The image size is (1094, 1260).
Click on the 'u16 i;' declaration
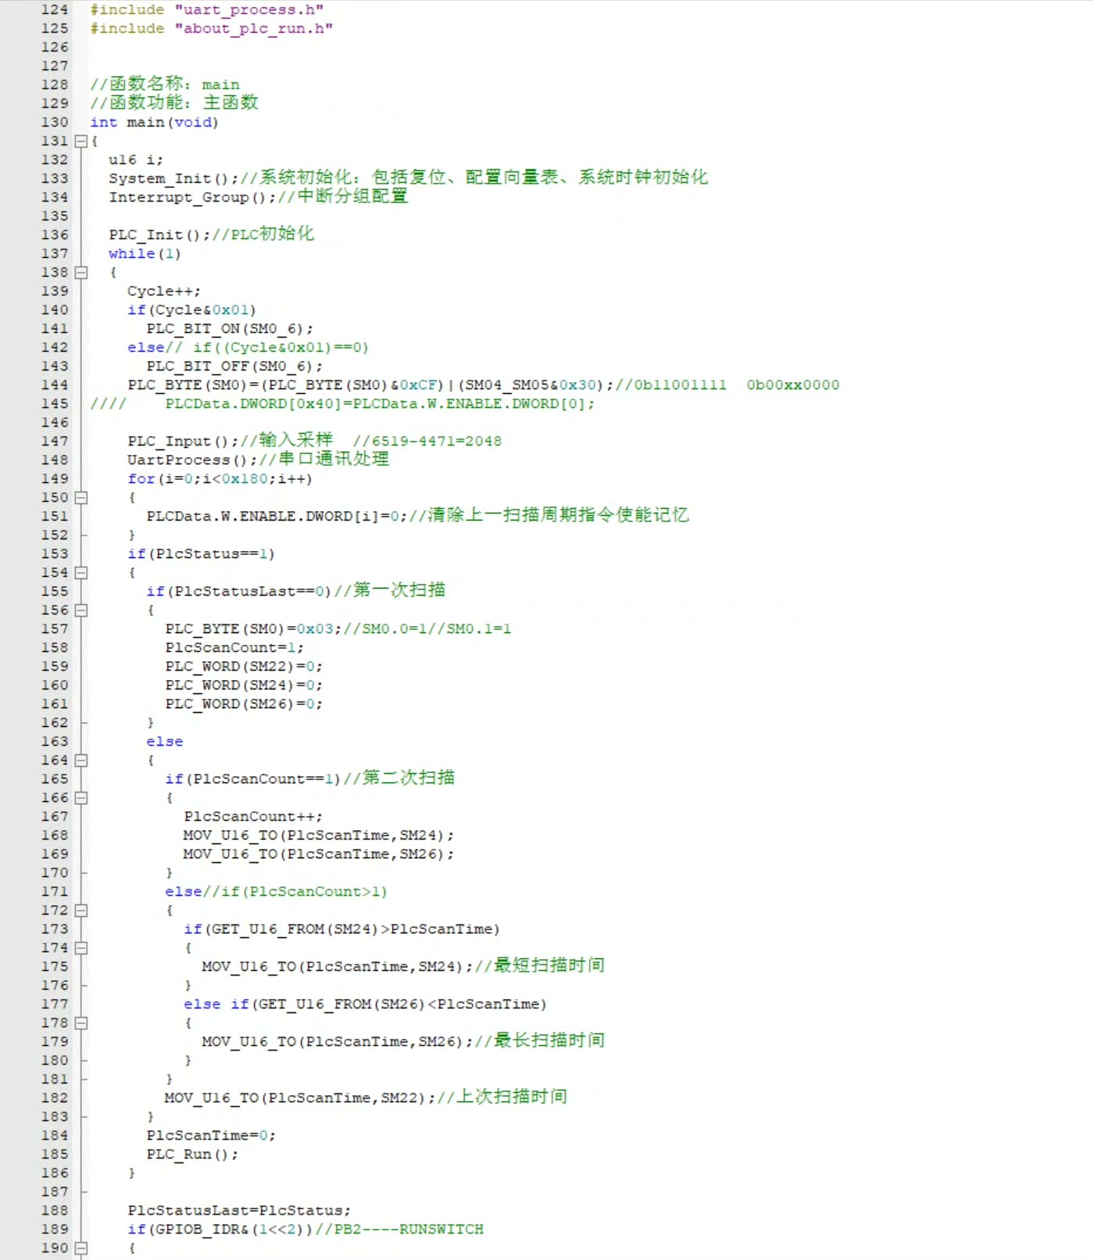135,160
